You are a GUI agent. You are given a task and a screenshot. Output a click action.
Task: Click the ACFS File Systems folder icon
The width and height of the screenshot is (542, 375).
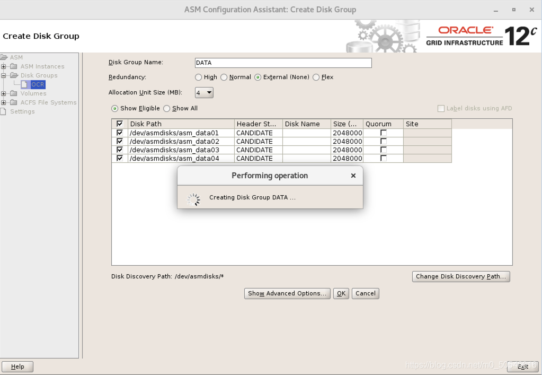point(14,102)
